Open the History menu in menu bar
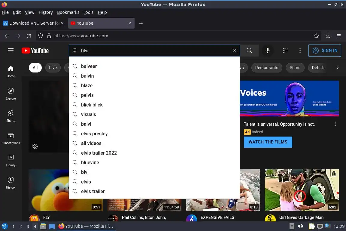346x231 pixels. (x=46, y=12)
